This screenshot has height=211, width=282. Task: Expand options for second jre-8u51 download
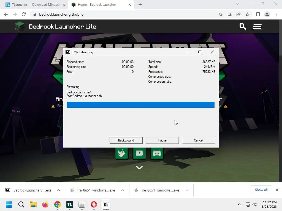pyautogui.click(x=187, y=190)
